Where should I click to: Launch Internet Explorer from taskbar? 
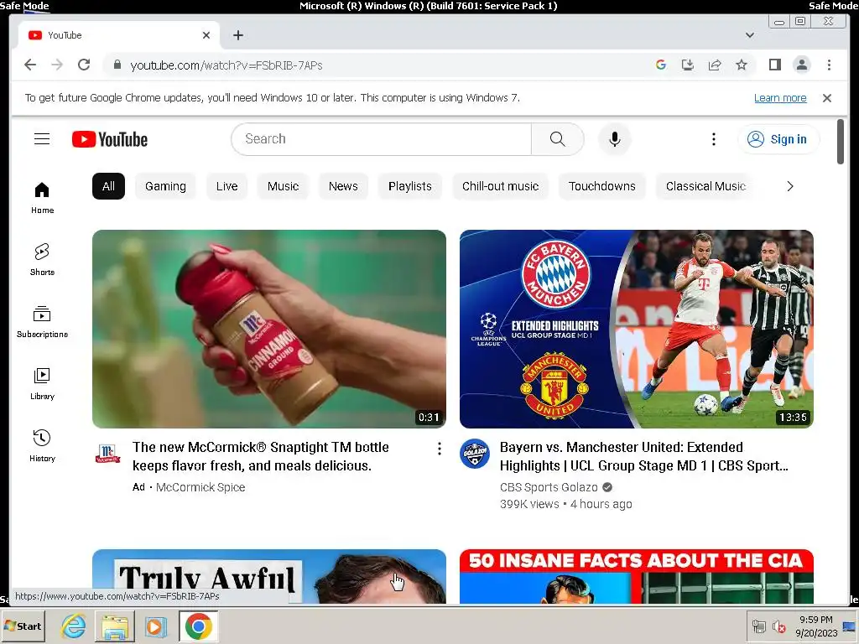(x=73, y=626)
